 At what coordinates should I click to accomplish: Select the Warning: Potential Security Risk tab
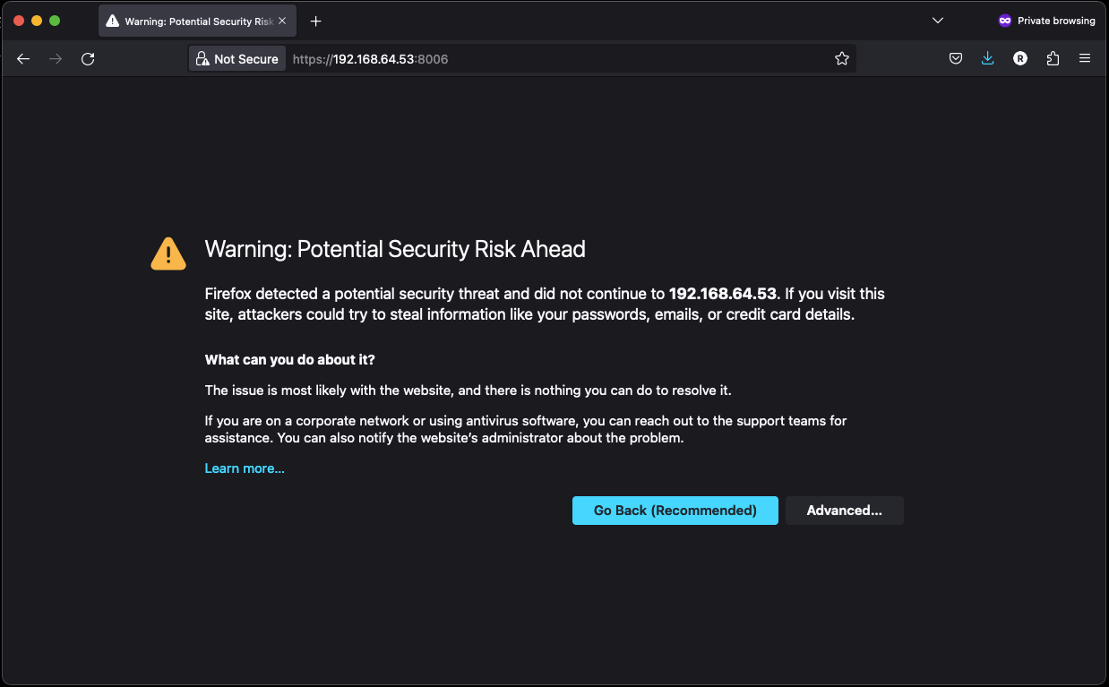pos(197,21)
